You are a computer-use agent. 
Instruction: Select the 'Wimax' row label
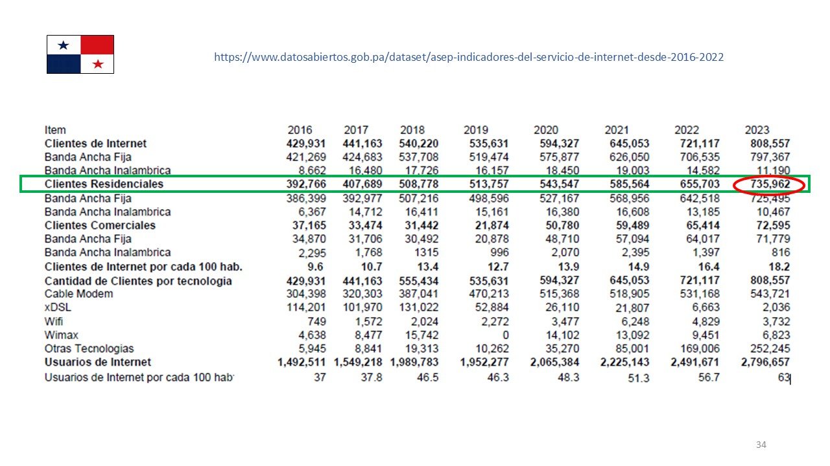pyautogui.click(x=62, y=335)
